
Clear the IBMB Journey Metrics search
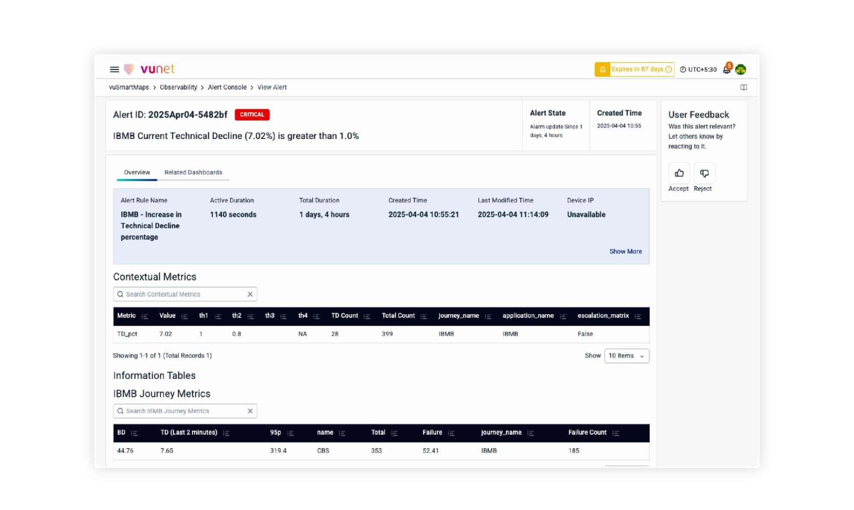tap(250, 411)
